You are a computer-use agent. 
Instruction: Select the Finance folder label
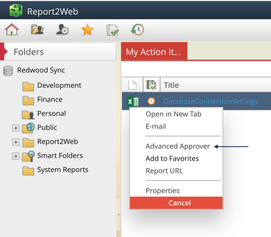(x=50, y=99)
